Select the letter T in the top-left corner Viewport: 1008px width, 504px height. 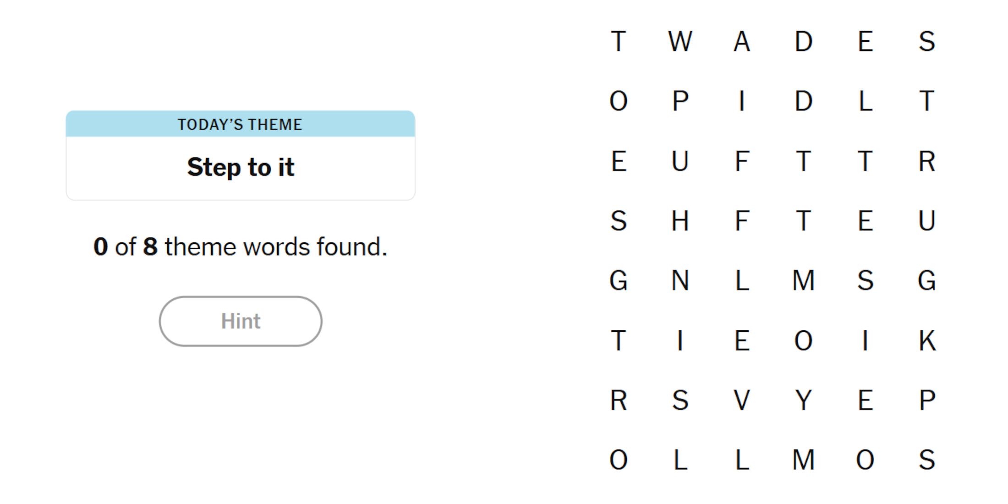620,42
